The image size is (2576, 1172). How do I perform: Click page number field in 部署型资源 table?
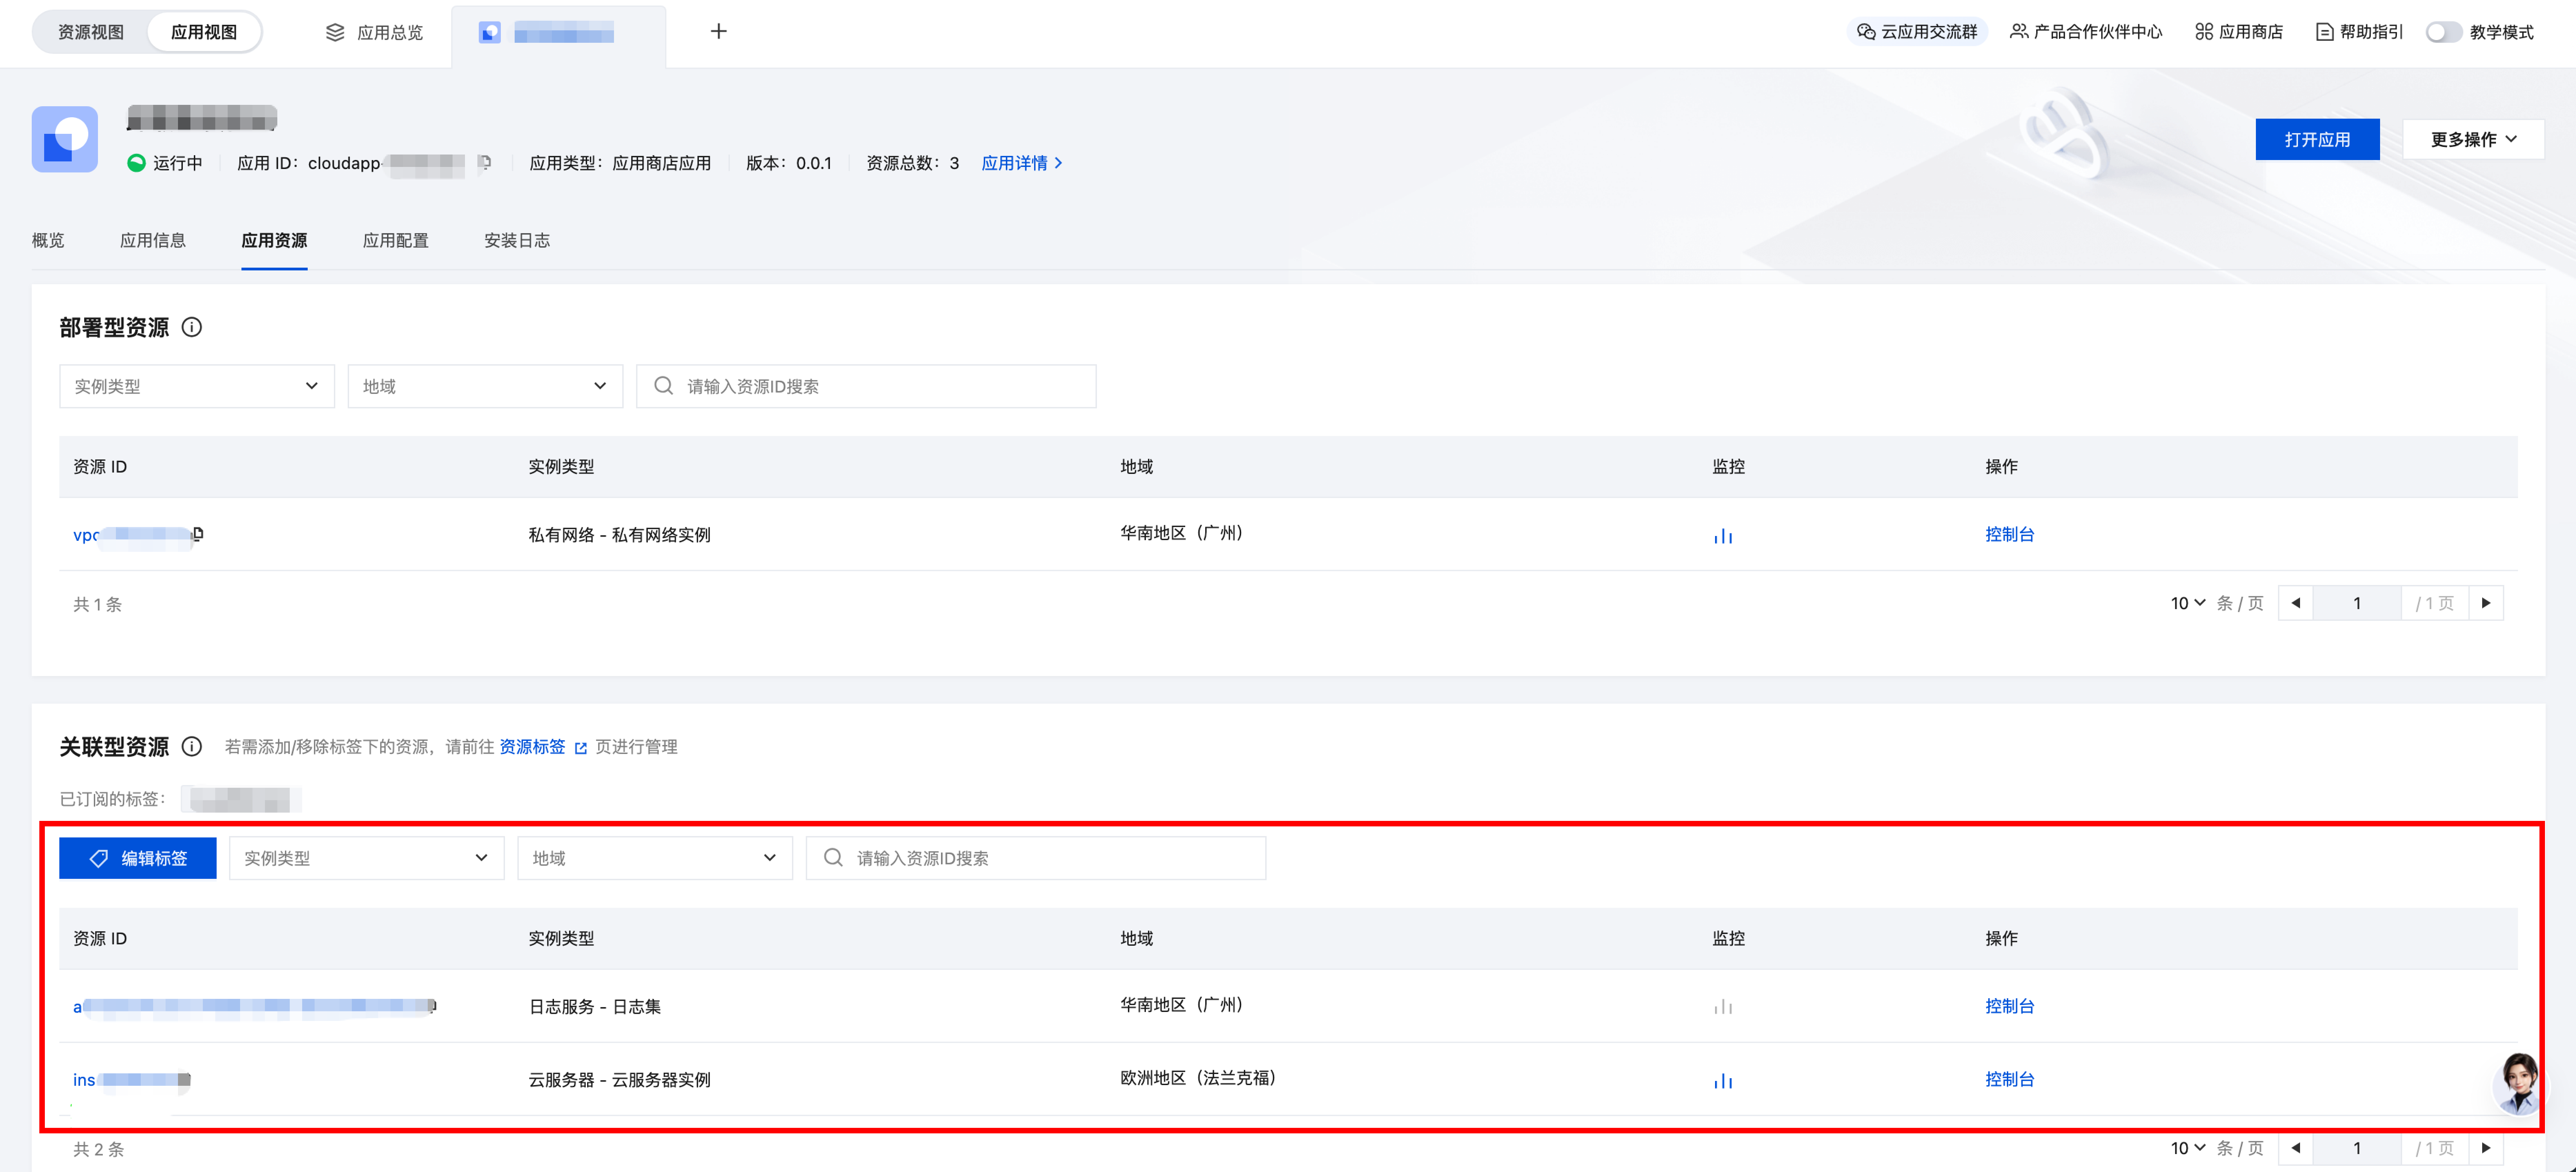click(x=2357, y=603)
